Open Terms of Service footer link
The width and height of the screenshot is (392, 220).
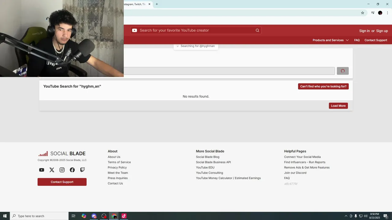[119, 162]
